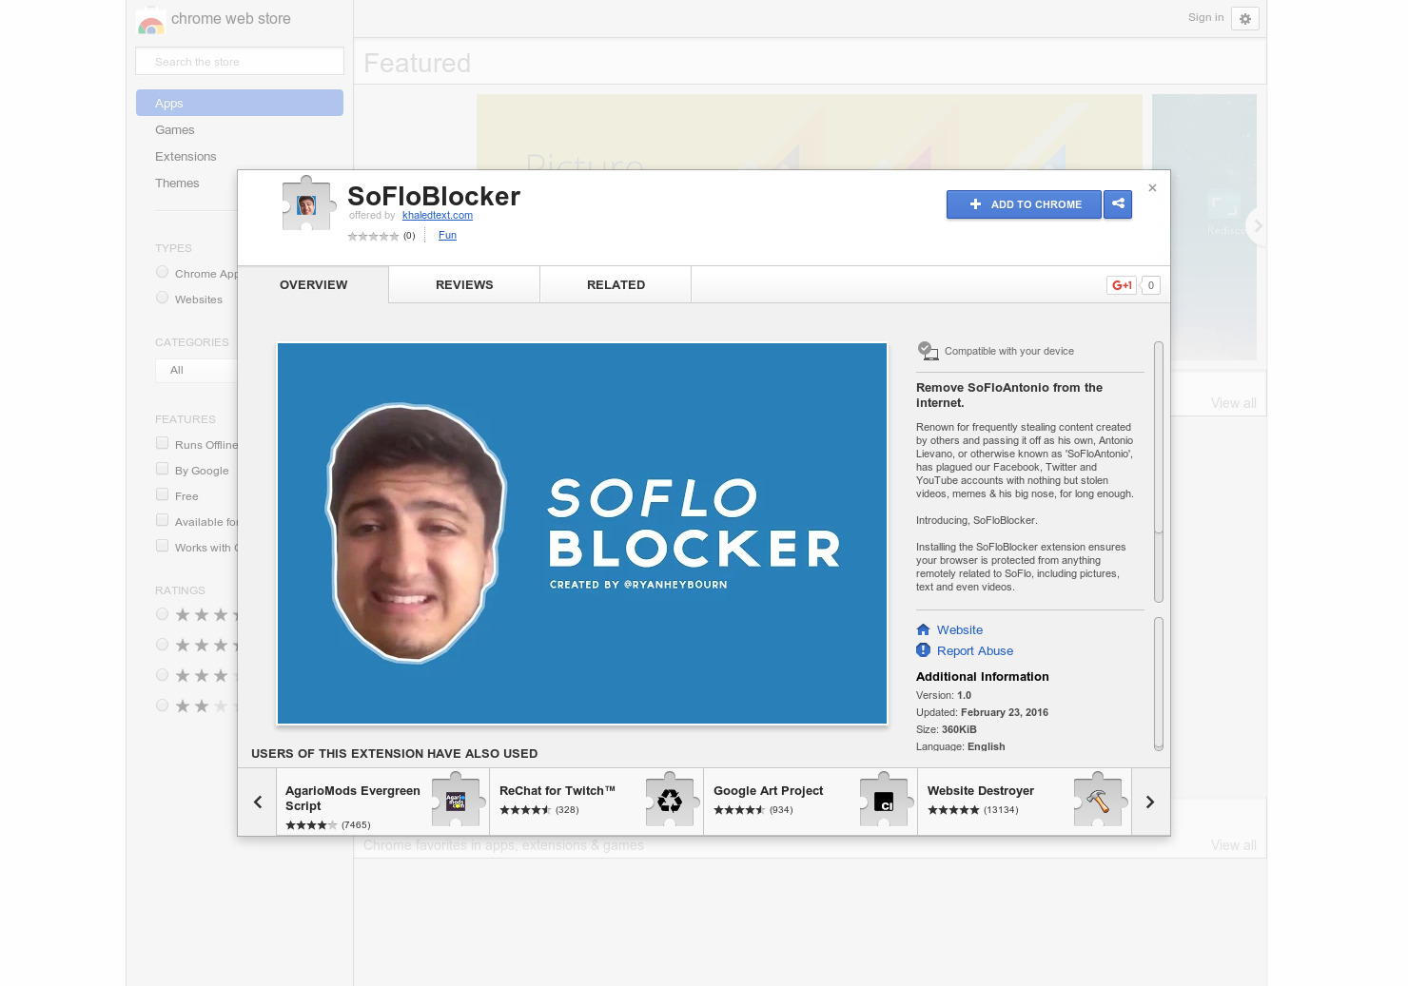Select the Google Art Project extension icon
The image size is (1408, 986).
[885, 801]
